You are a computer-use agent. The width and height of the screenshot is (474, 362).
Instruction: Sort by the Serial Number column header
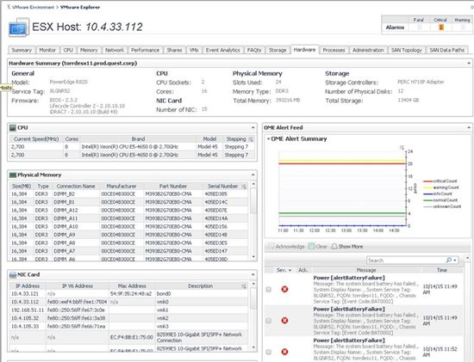coord(223,187)
